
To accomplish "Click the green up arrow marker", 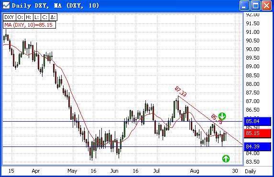I will pyautogui.click(x=226, y=158).
